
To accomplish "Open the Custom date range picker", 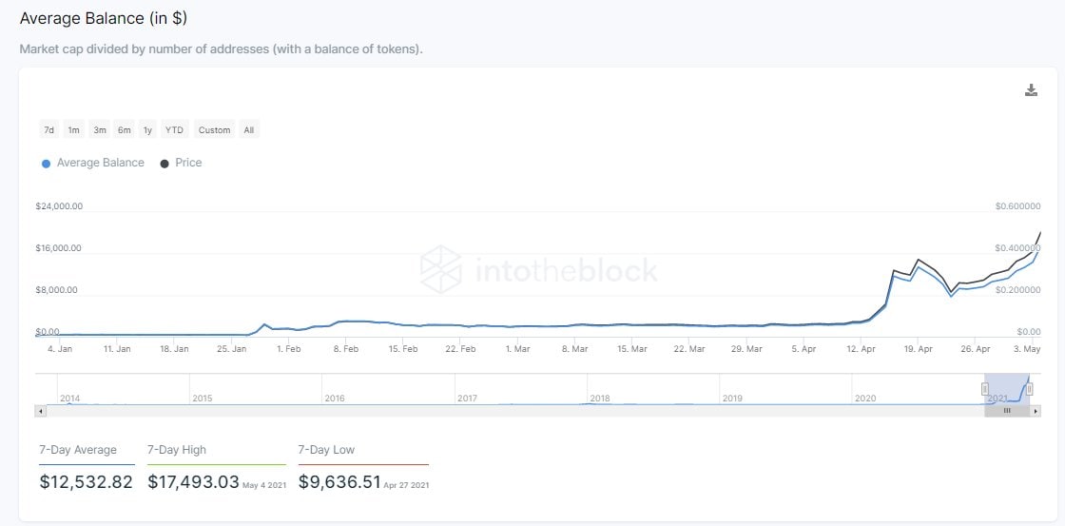I will coord(214,130).
